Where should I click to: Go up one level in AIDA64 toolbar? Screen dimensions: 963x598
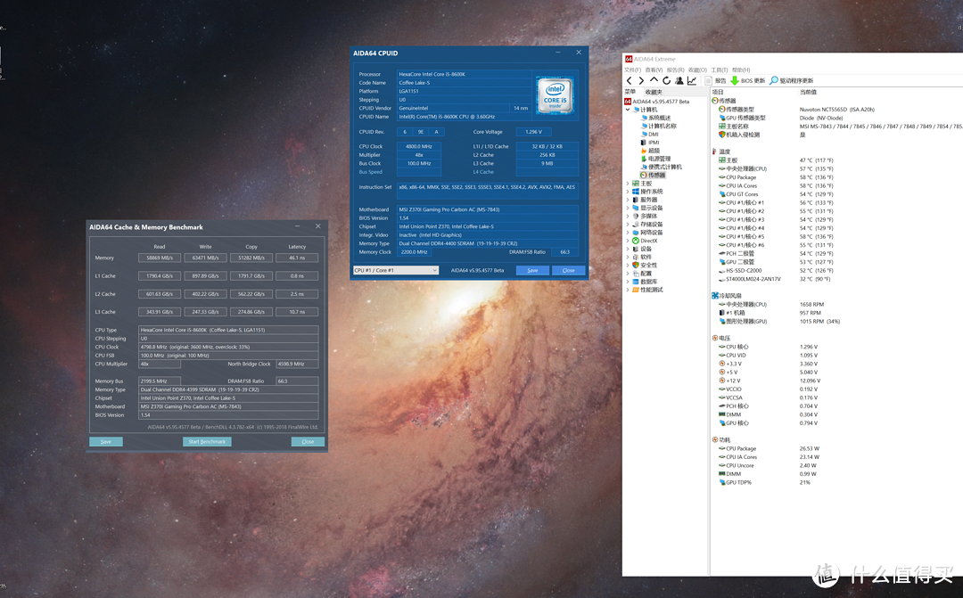[x=654, y=80]
